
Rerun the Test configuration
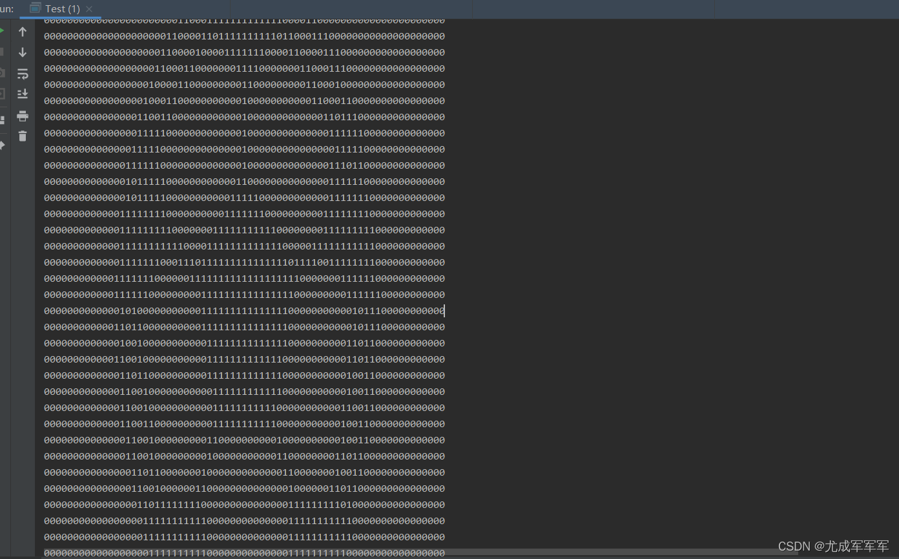pos(2,31)
